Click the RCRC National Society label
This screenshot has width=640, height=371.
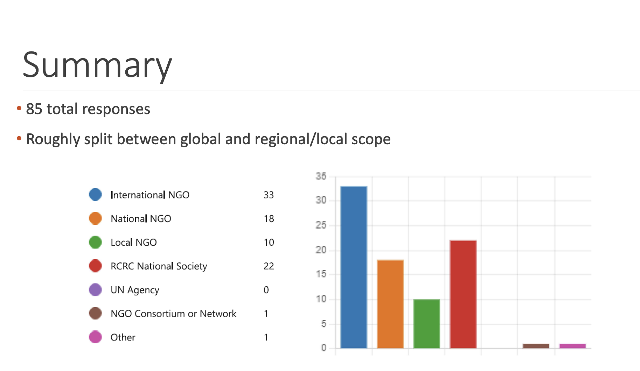[x=159, y=266]
